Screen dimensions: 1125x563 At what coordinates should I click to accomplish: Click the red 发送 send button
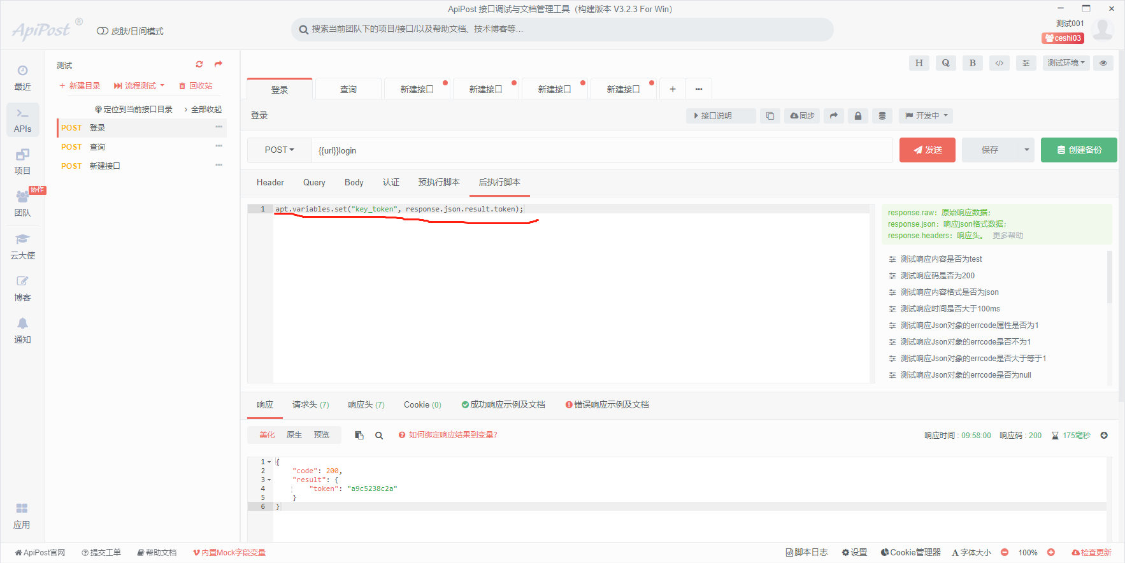(927, 150)
